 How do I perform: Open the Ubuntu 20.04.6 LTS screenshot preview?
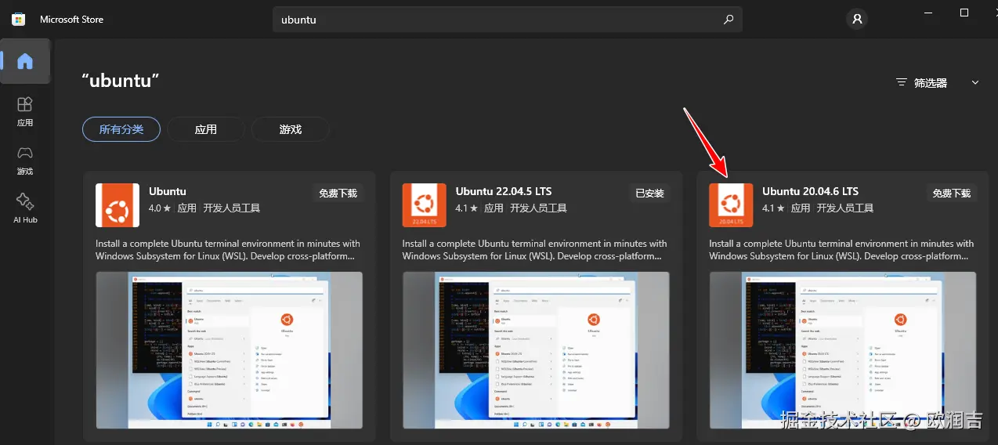pyautogui.click(x=843, y=350)
